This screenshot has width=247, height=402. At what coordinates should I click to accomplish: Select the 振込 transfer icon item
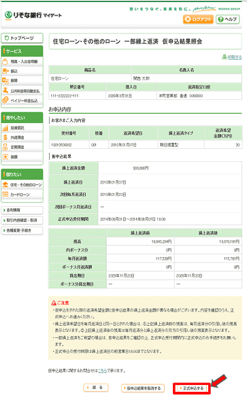point(22,71)
